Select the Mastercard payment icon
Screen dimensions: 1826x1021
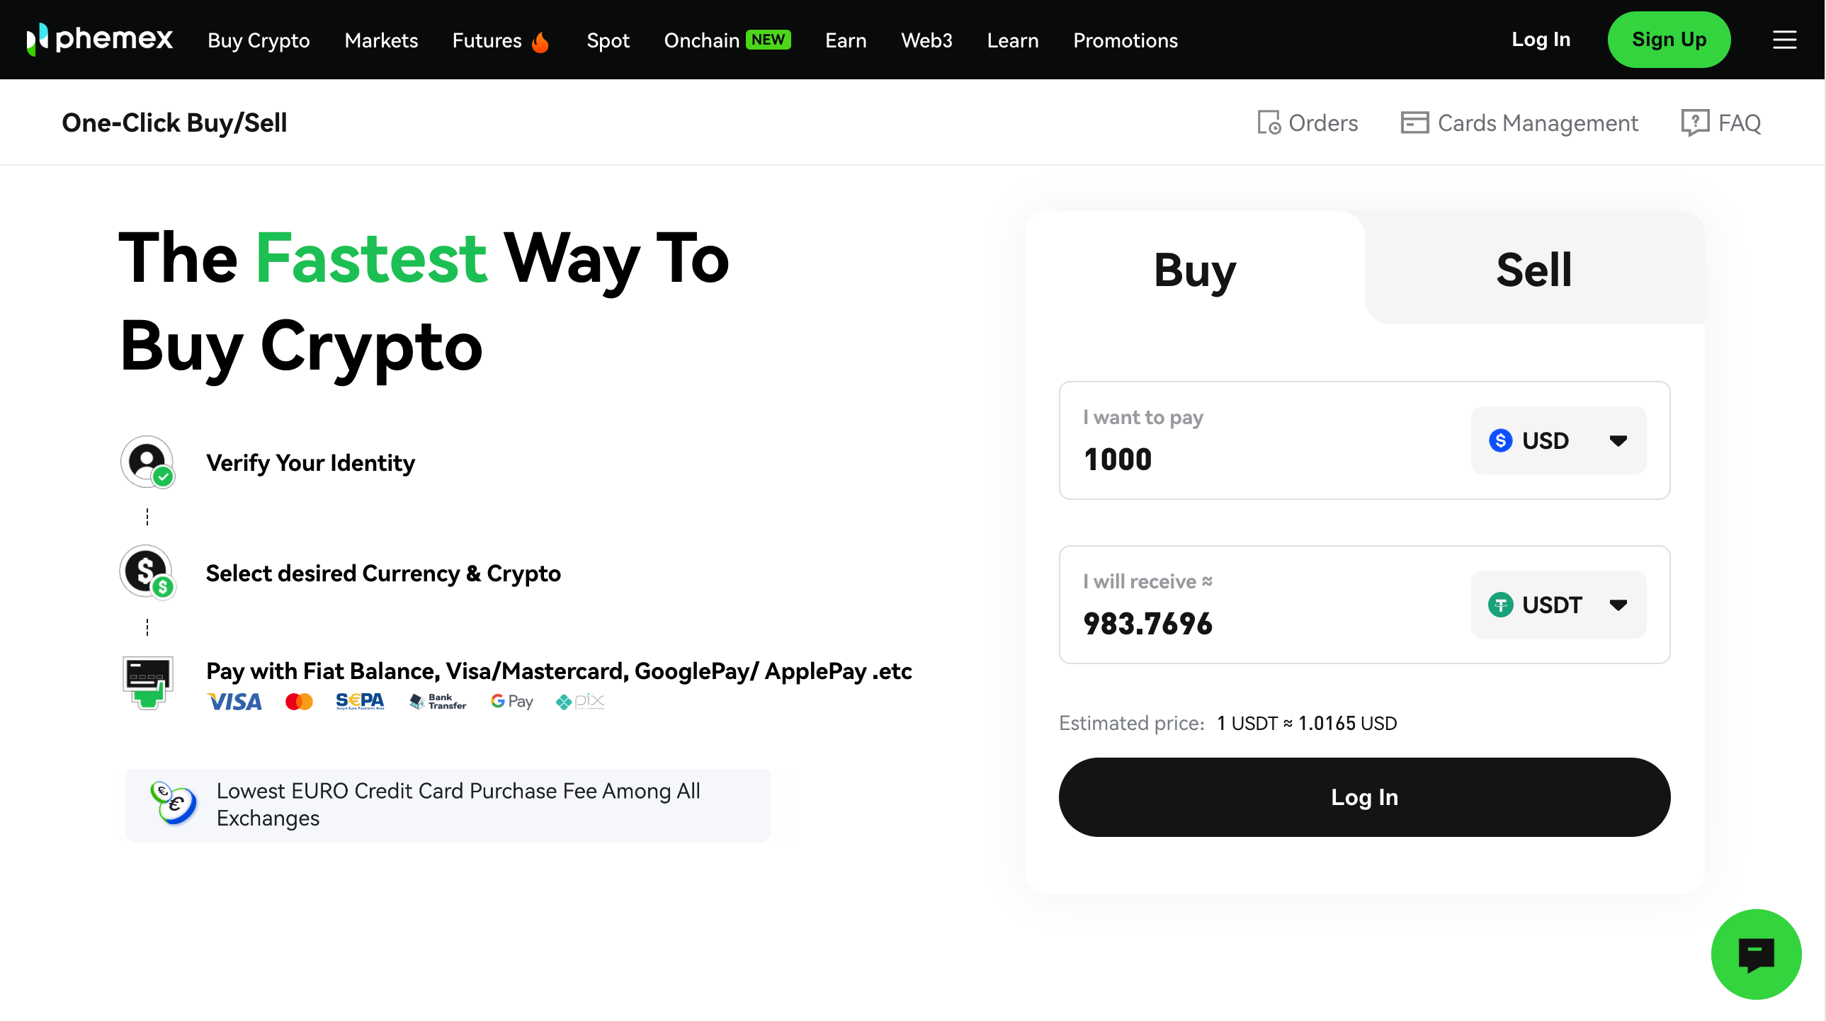point(299,702)
